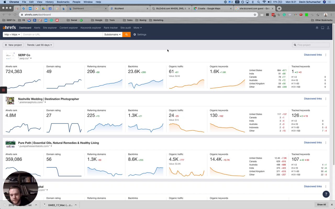Open Pure Path Essential Oils project title
Viewport: 335px width, 209px height.
tap(58, 143)
